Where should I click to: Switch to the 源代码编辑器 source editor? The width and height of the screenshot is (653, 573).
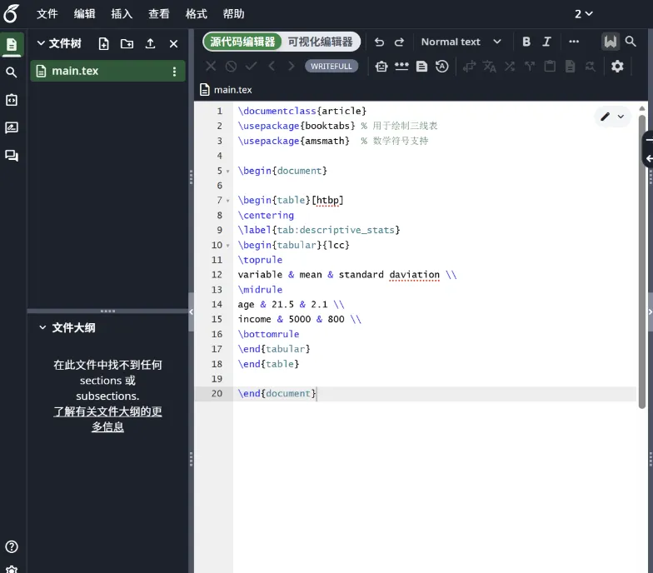coord(242,42)
